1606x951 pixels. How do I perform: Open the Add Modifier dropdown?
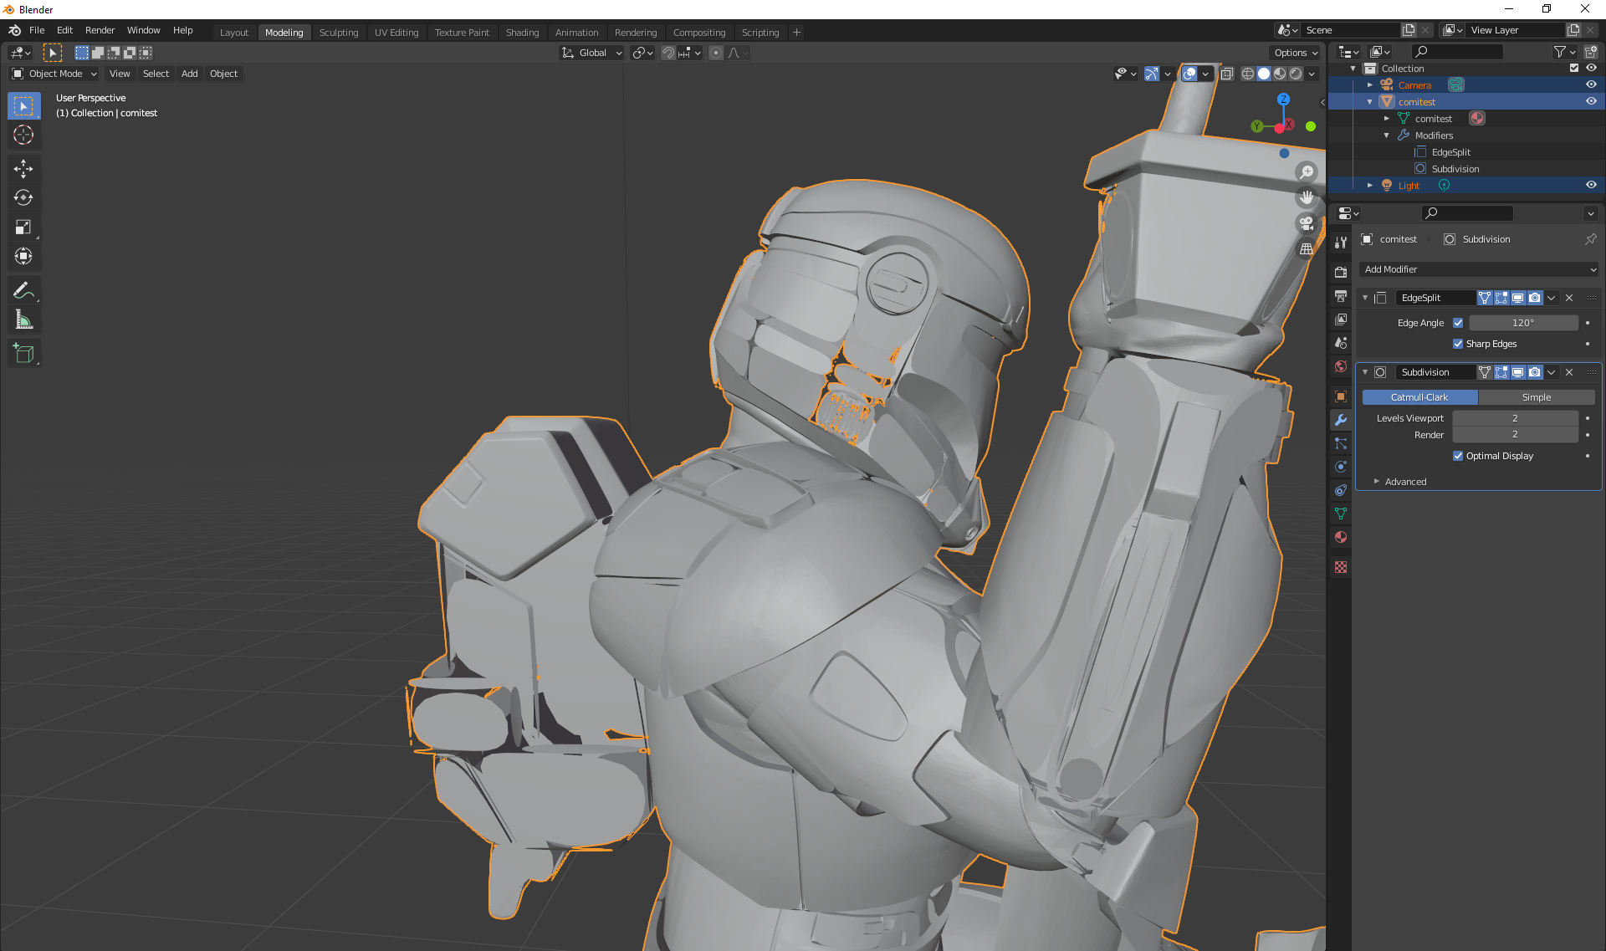1479,269
